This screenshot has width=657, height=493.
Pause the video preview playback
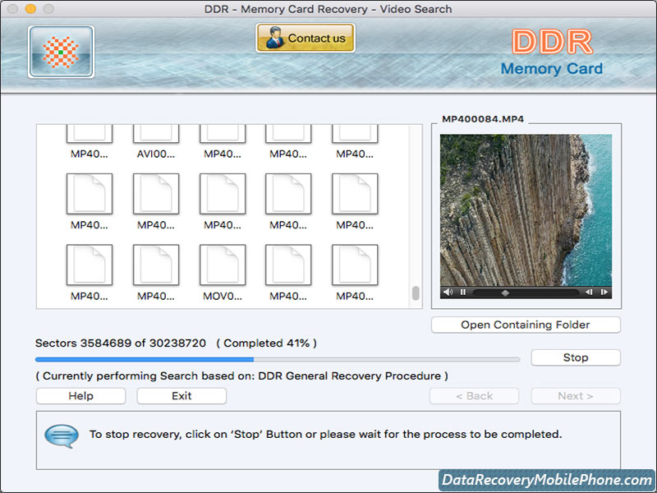point(462,292)
